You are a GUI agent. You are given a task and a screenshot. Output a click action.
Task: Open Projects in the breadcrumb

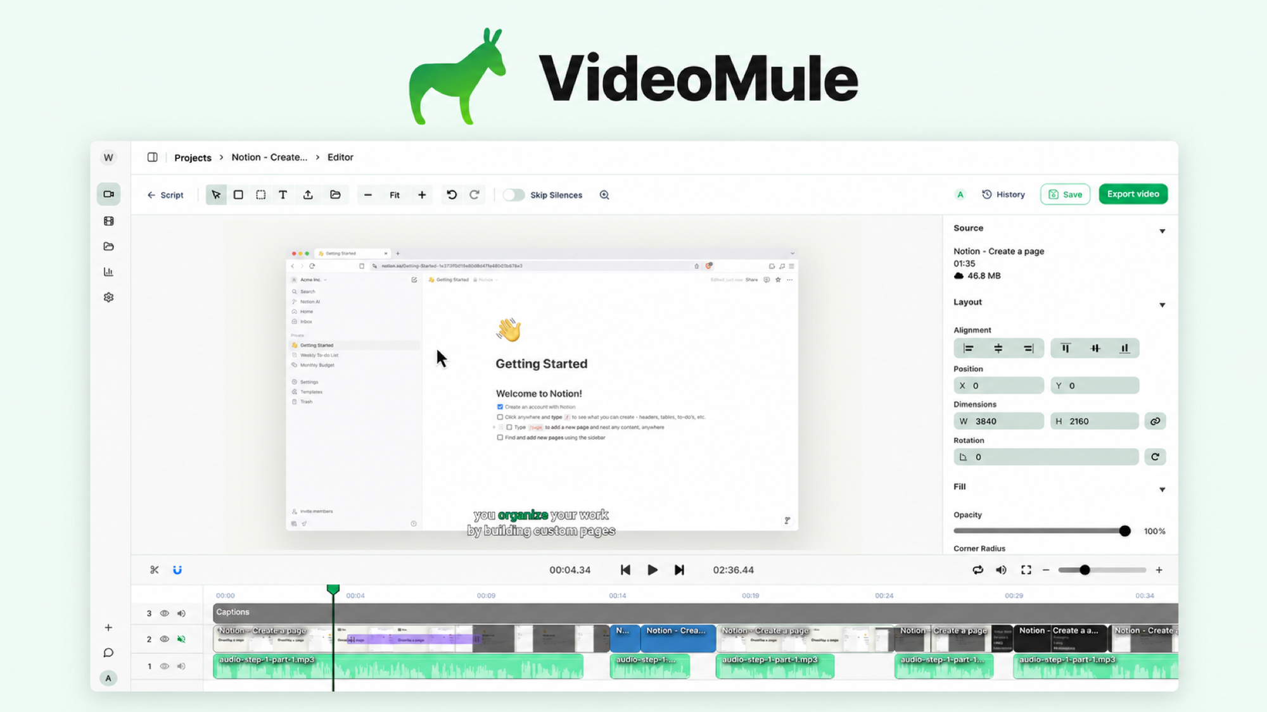(x=193, y=158)
